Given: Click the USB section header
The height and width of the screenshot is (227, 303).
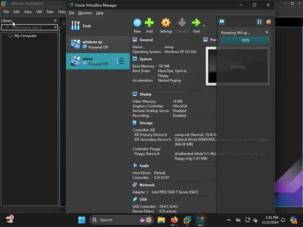Looking at the screenshot, I should tap(143, 200).
